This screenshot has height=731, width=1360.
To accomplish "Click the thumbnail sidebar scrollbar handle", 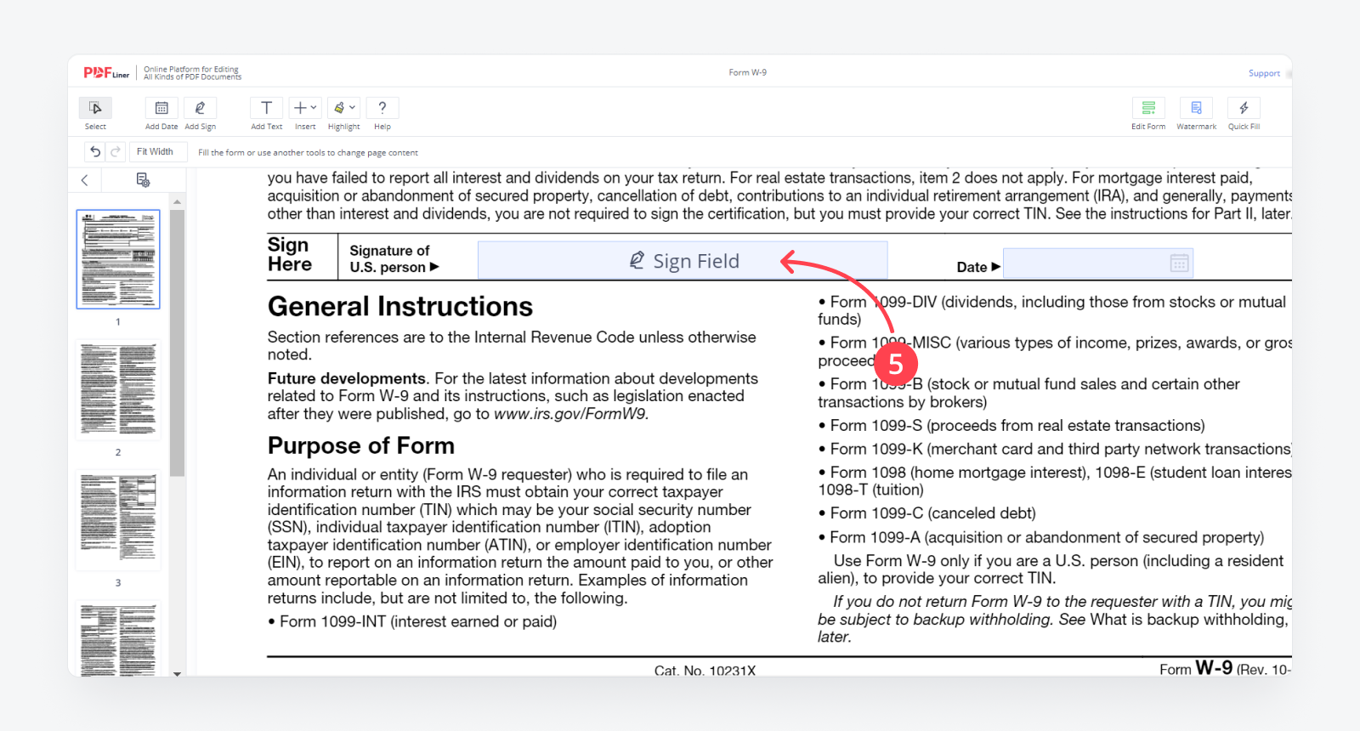I will 177,343.
